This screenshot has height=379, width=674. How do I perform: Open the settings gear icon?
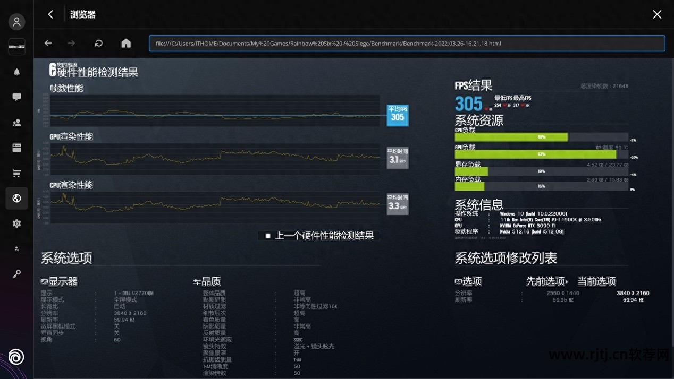click(16, 223)
